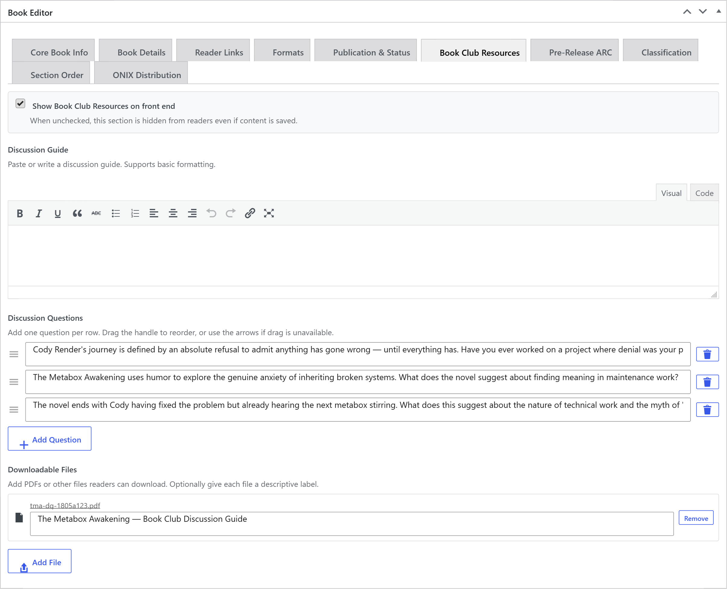The width and height of the screenshot is (727, 589).
Task: Go to Publication & Status tab
Action: 366,50
